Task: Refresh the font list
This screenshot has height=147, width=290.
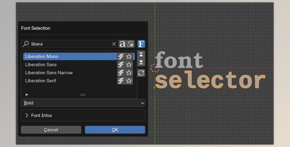Action: 141,73
